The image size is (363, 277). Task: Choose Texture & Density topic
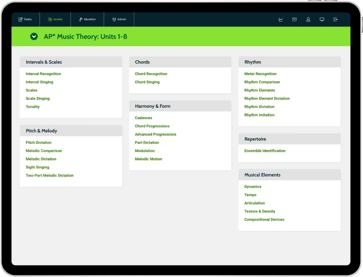coord(260,211)
